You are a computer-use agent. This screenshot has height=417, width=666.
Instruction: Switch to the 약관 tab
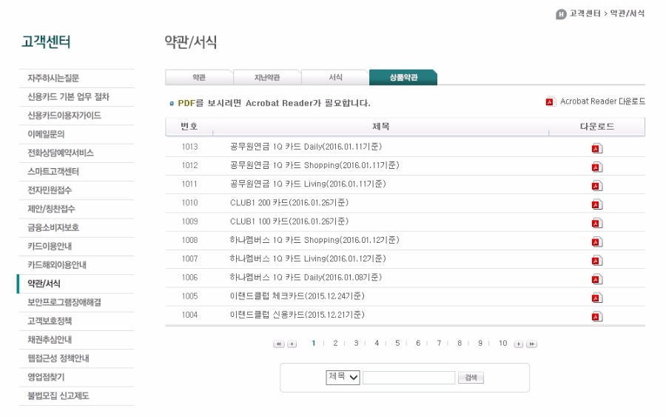(198, 78)
